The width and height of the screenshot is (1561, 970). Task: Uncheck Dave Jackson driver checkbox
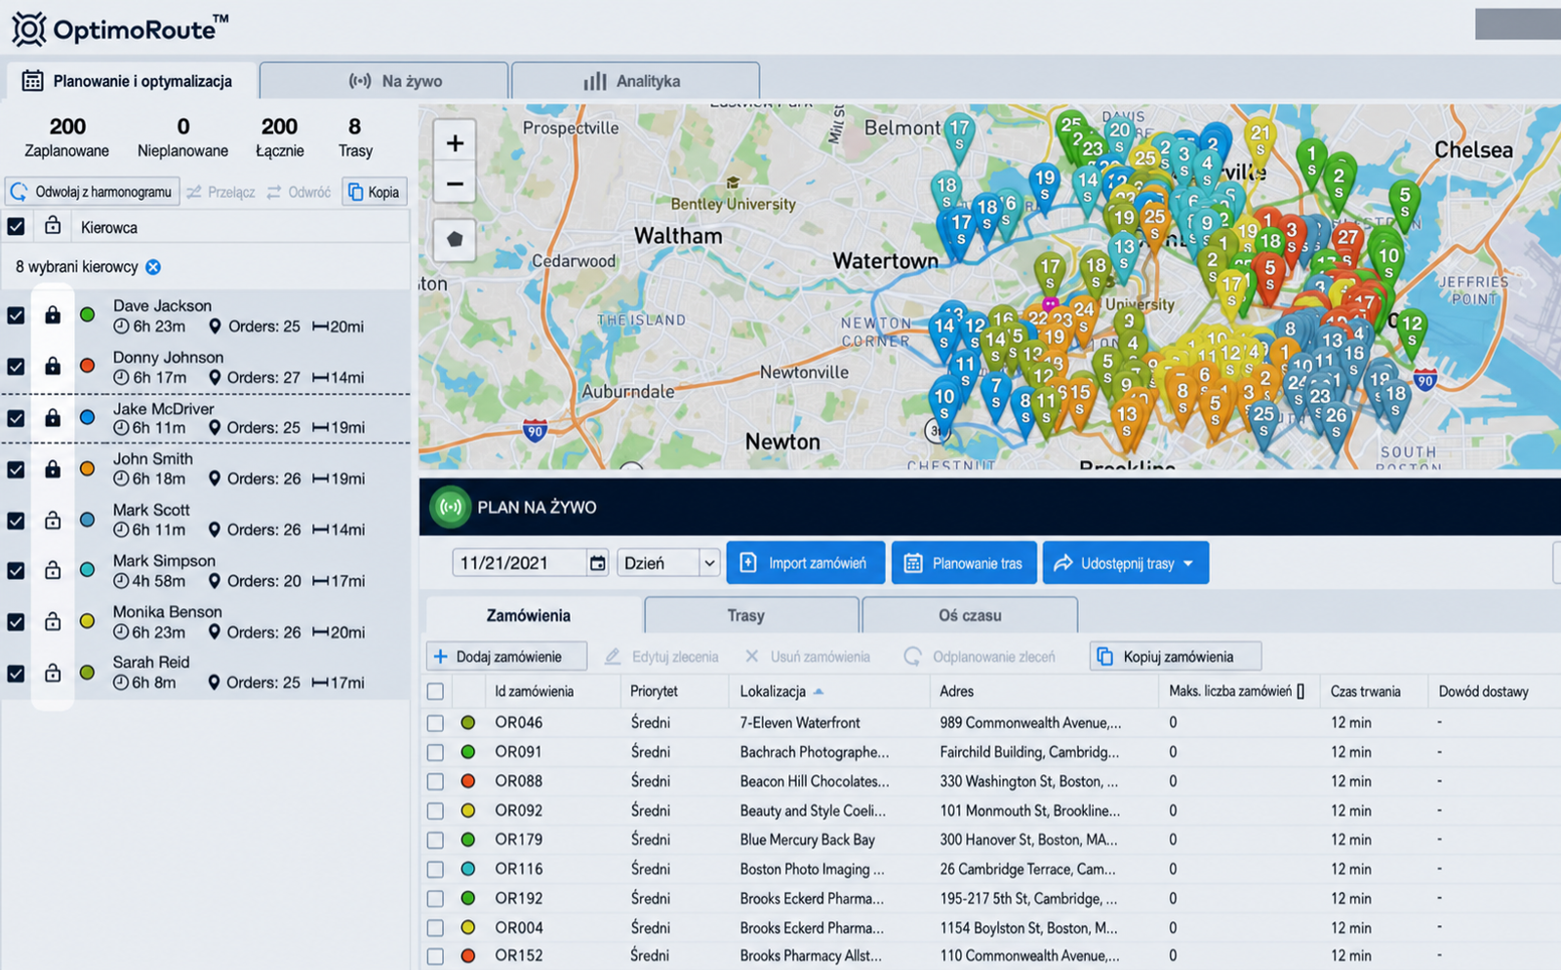16,315
